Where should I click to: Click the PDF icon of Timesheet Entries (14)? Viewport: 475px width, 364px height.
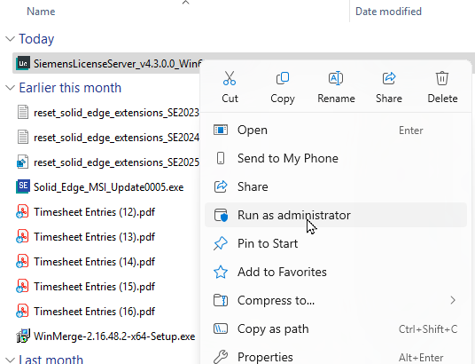click(x=22, y=261)
